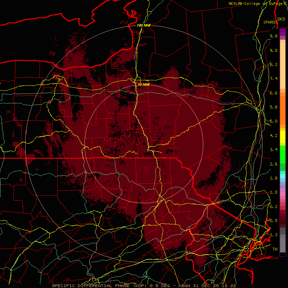Click the 0.2 scale value
Image resolution: width=288 pixels, height=288 pixels.
(x=274, y=207)
